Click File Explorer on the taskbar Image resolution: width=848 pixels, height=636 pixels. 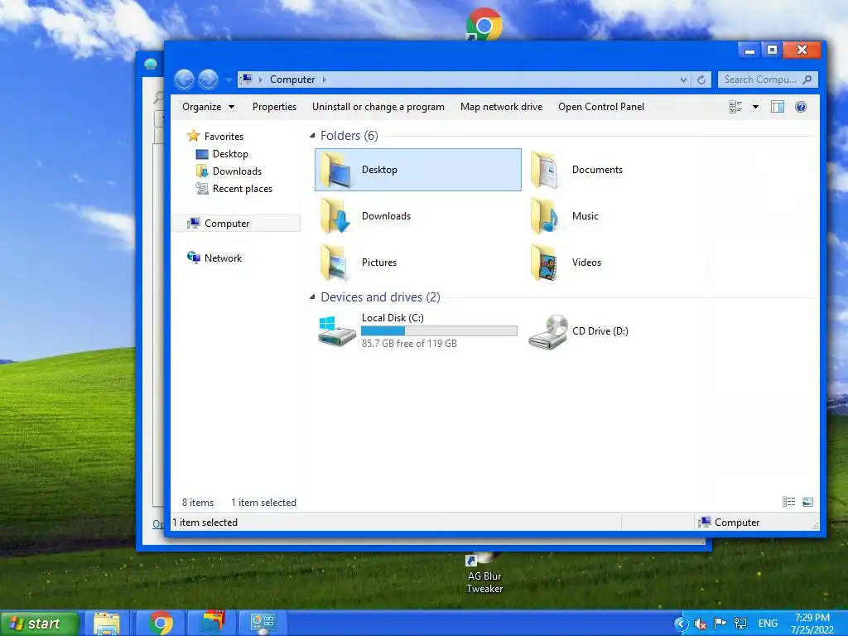(107, 624)
